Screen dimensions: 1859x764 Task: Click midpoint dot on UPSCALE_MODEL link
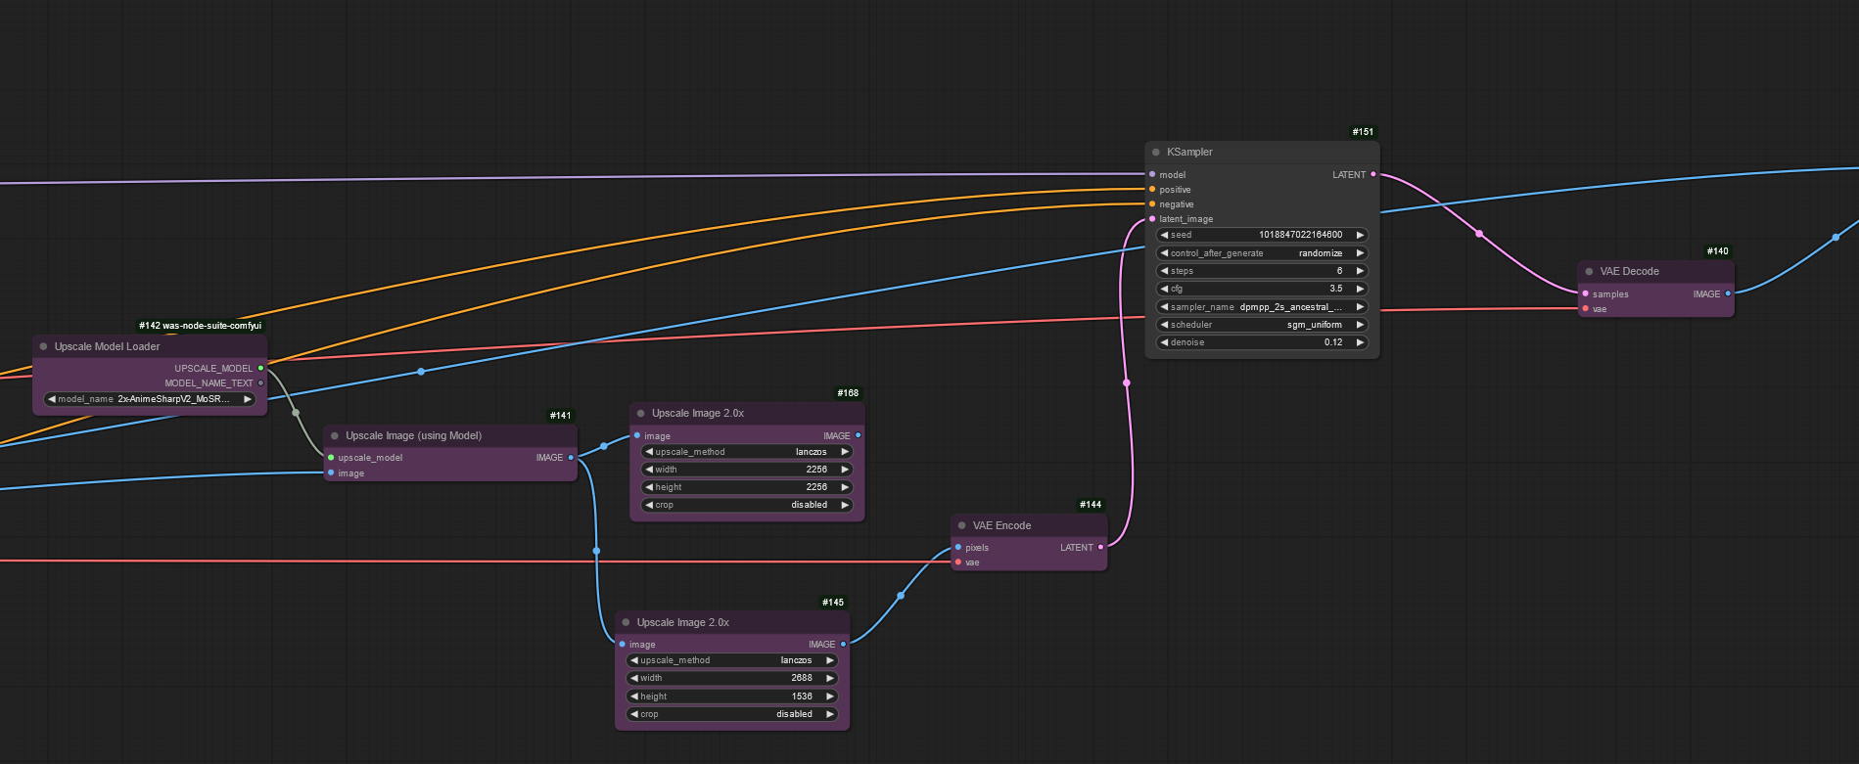[x=296, y=413]
